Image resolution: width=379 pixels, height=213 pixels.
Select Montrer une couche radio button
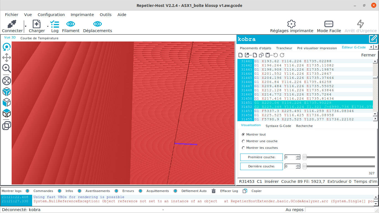click(x=244, y=141)
